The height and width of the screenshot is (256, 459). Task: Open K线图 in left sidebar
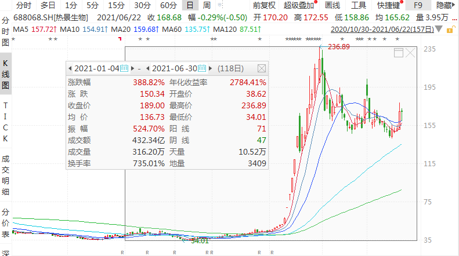(x=5, y=74)
